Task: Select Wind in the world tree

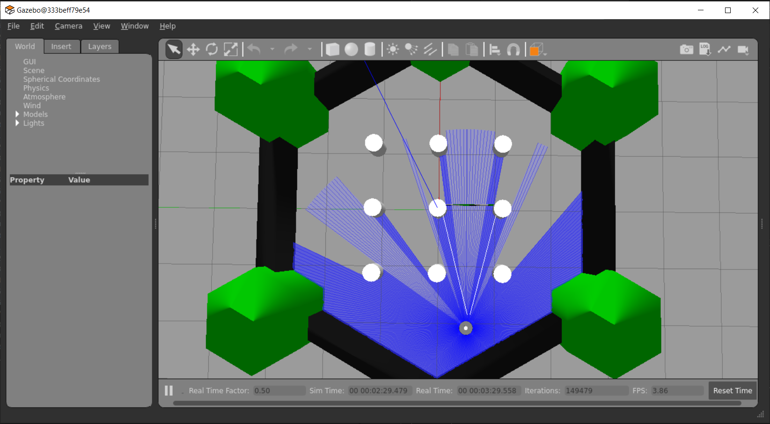Action: [32, 106]
